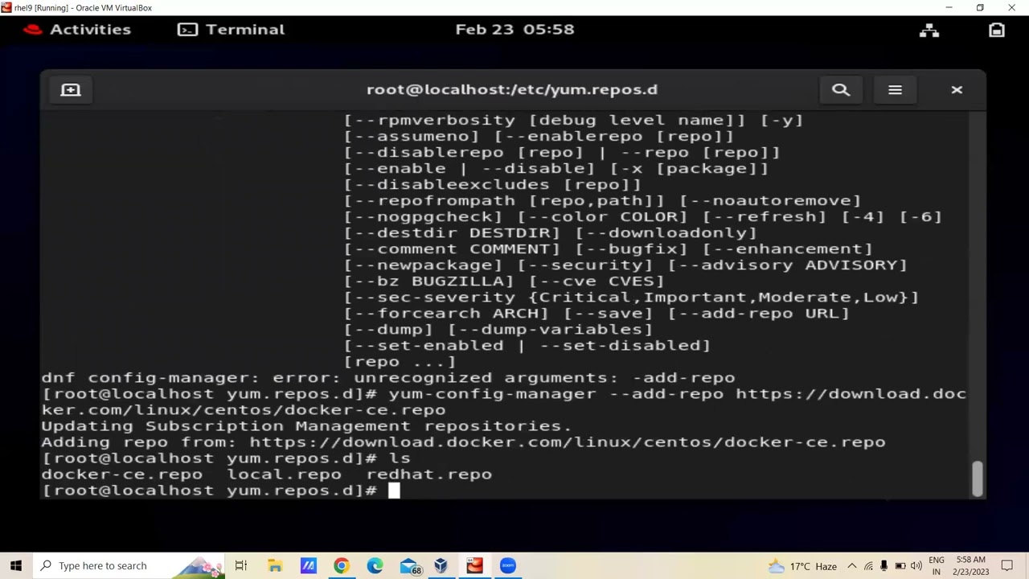1029x579 pixels.
Task: Open the Windows clock showing 5:58 AM
Action: coord(971,566)
